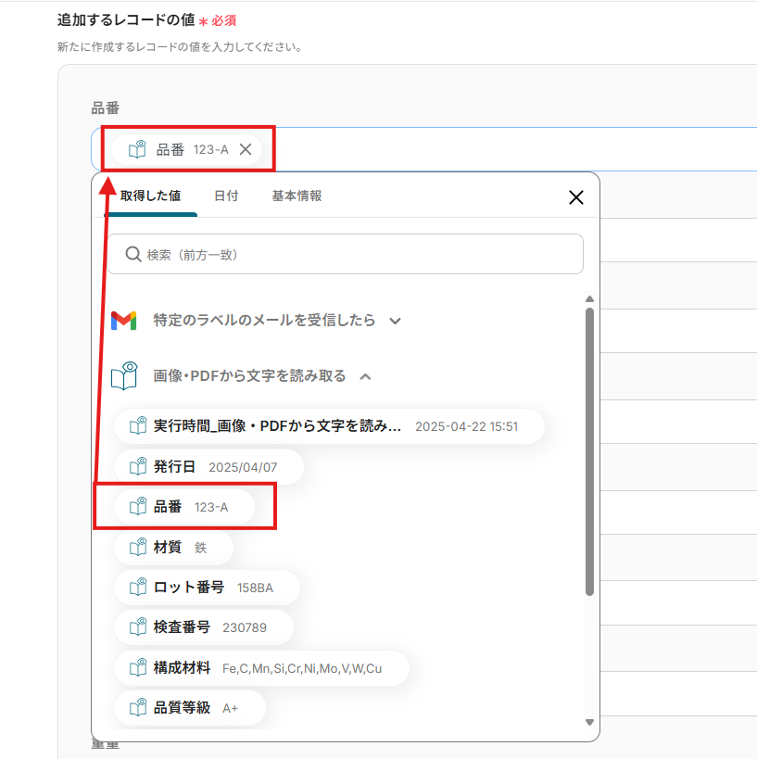
Task: Click the Gmail logo icon
Action: click(x=124, y=321)
